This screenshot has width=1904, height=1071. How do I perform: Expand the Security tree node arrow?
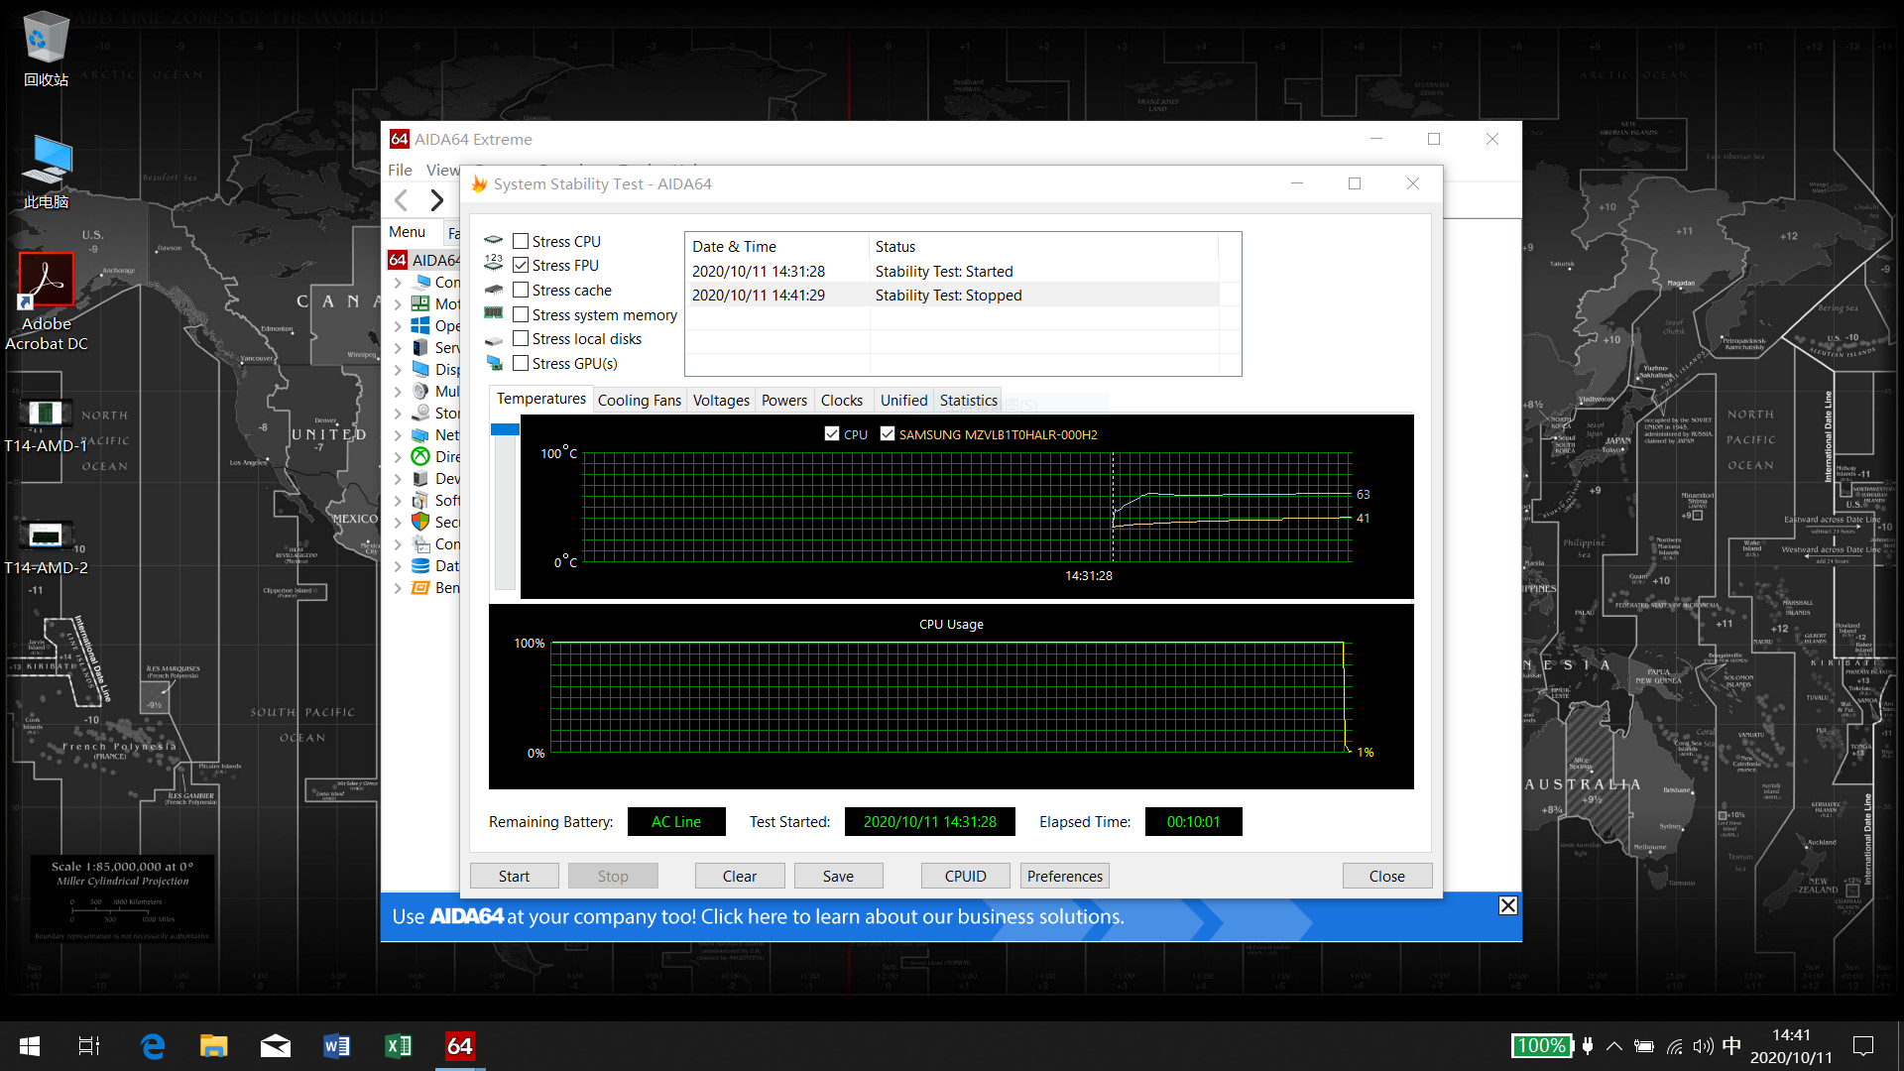pyautogui.click(x=398, y=522)
